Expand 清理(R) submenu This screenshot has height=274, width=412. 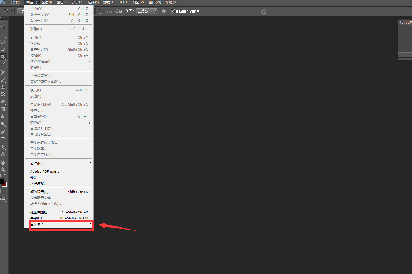[x=59, y=163]
